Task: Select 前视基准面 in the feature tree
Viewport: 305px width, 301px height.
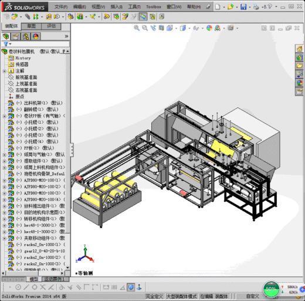Action: point(26,77)
